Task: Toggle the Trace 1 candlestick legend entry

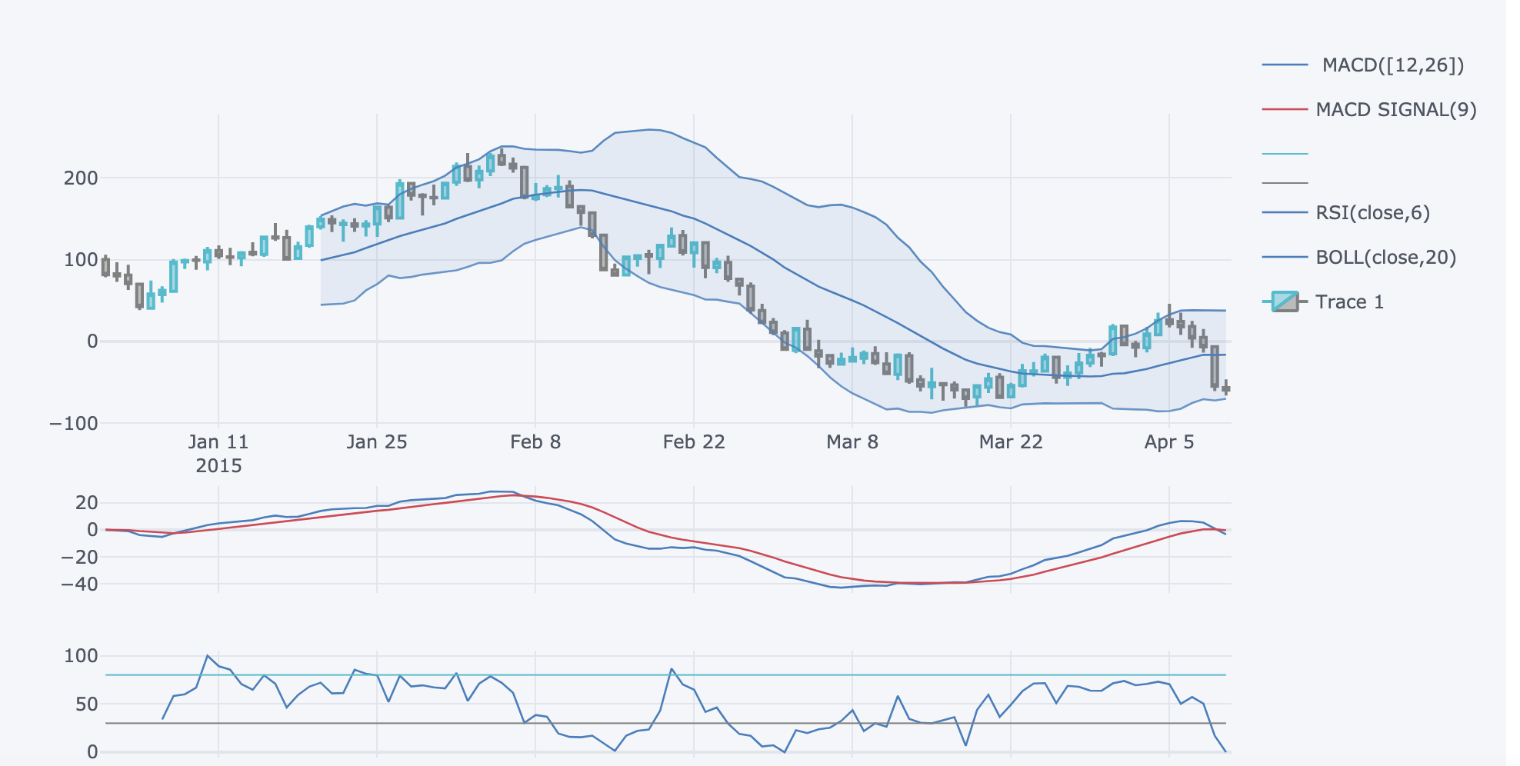Action: [1323, 301]
